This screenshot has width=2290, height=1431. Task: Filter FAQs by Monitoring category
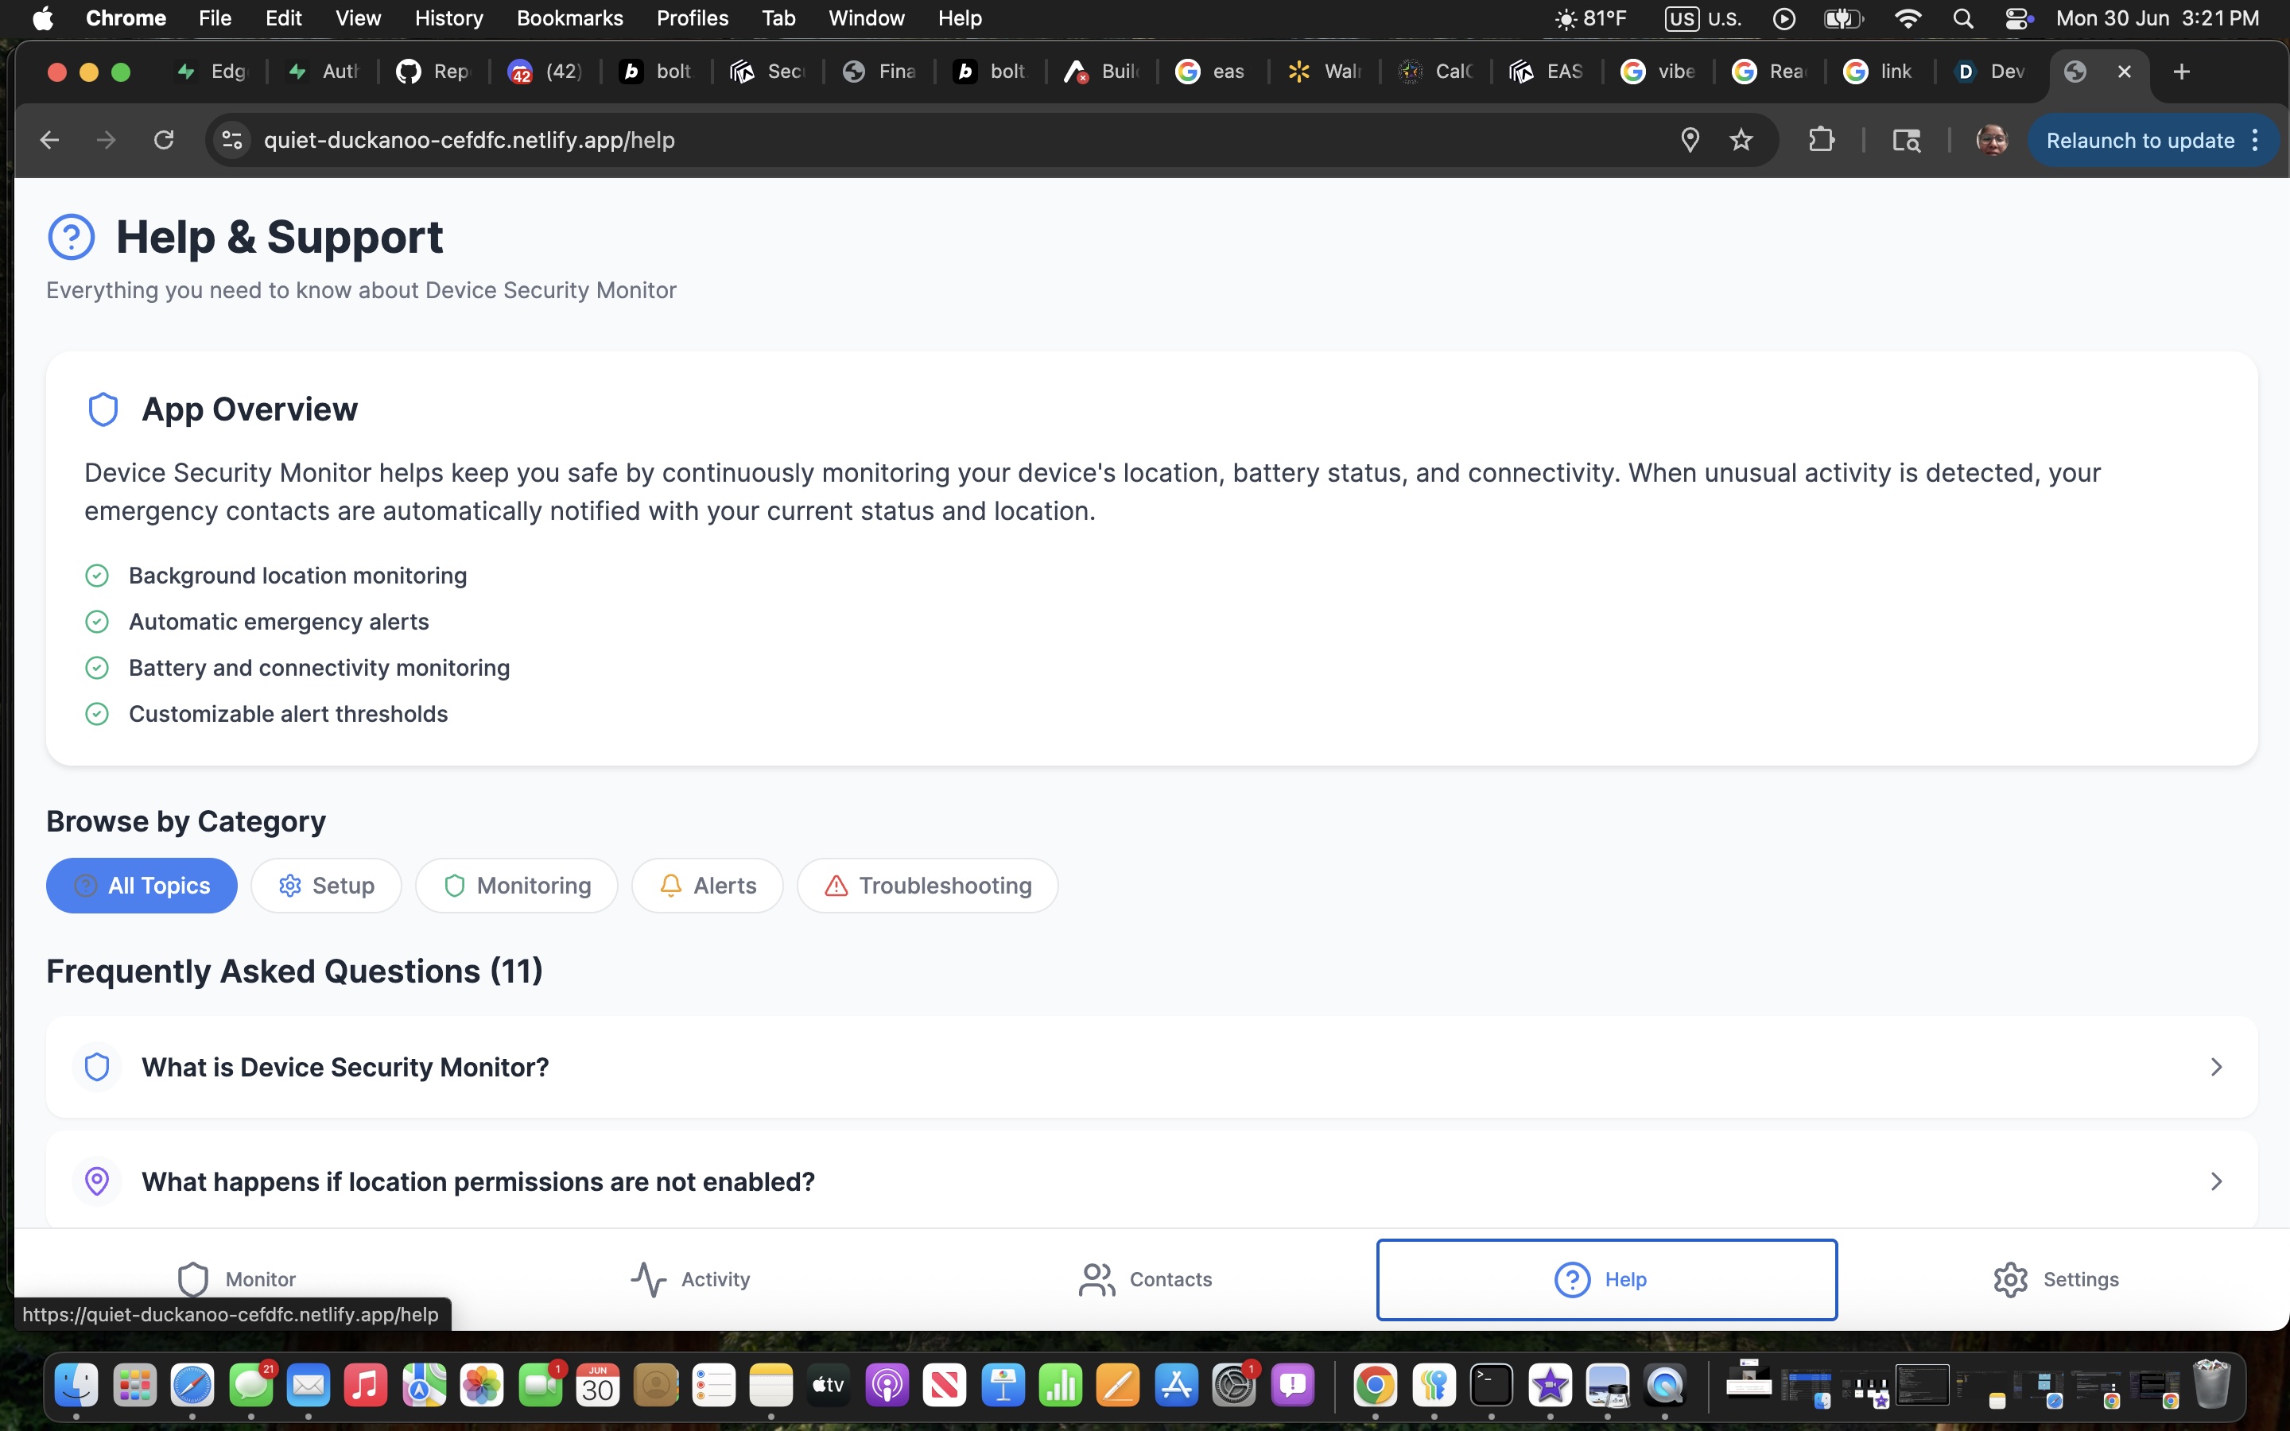click(517, 885)
